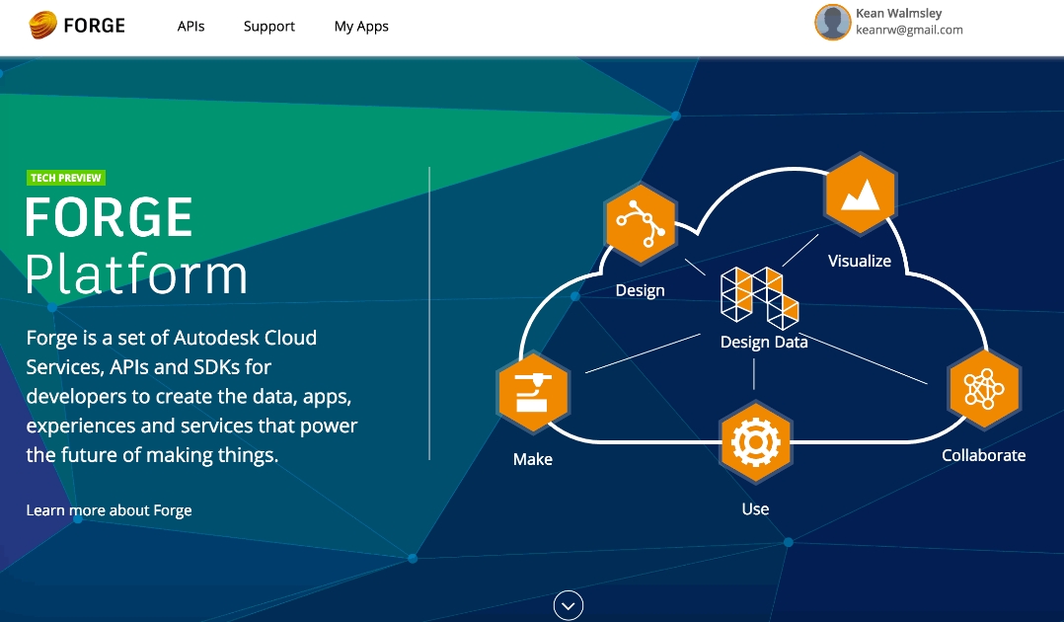The image size is (1064, 622).
Task: Click Kean Walmsley's profile avatar
Action: [x=833, y=22]
